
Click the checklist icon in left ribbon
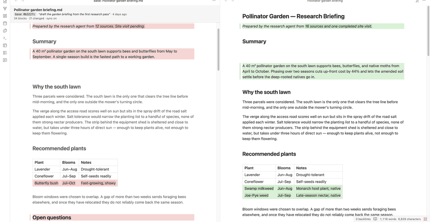tap(5, 53)
